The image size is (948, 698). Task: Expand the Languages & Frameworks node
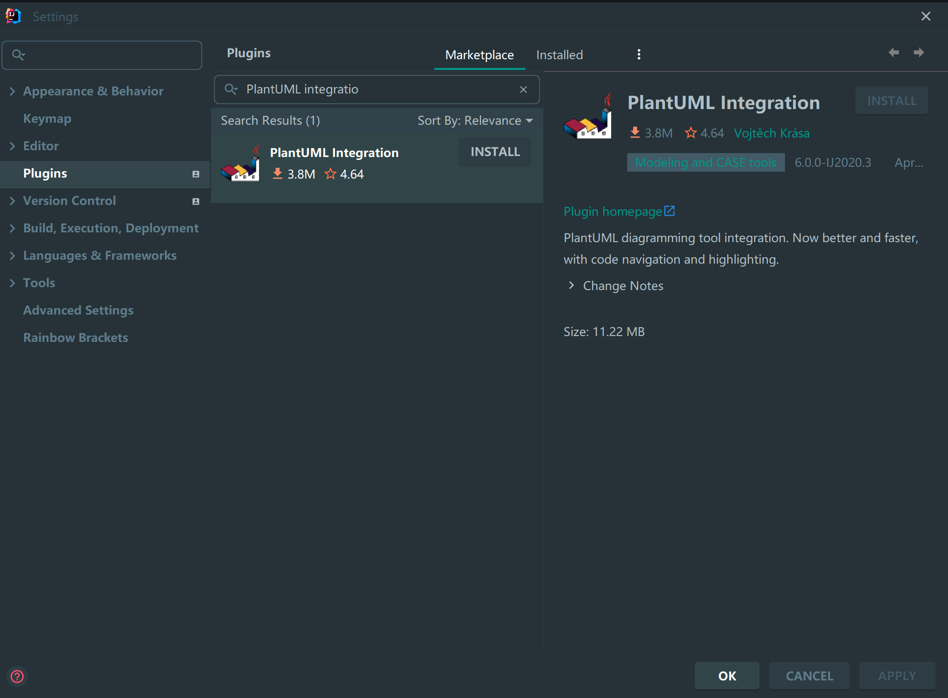12,256
